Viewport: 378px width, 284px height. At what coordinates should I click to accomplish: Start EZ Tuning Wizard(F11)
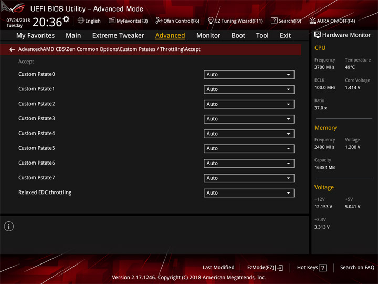235,21
